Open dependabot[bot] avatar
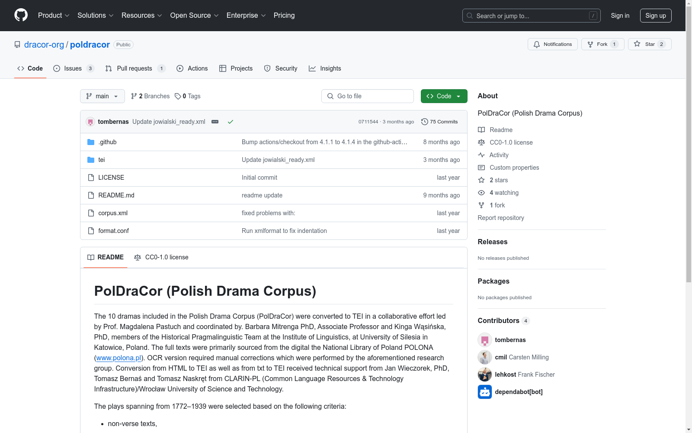 point(485,392)
